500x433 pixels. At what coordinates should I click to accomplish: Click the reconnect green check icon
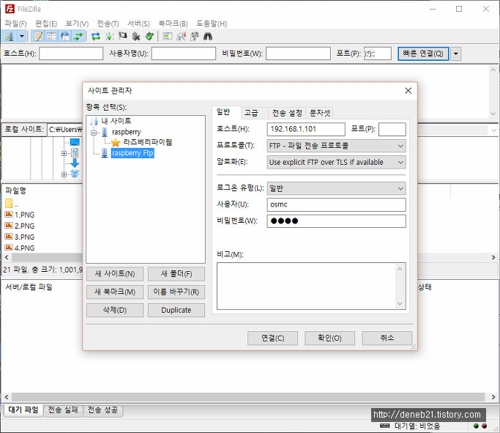click(149, 37)
